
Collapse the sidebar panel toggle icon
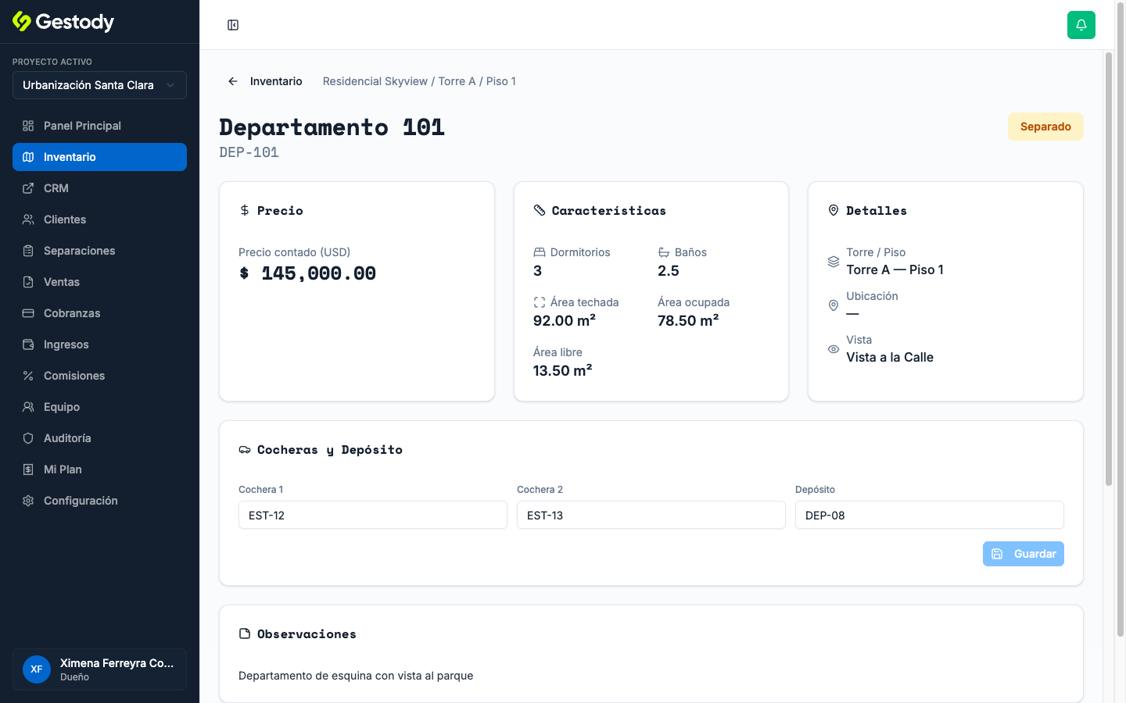click(x=233, y=25)
